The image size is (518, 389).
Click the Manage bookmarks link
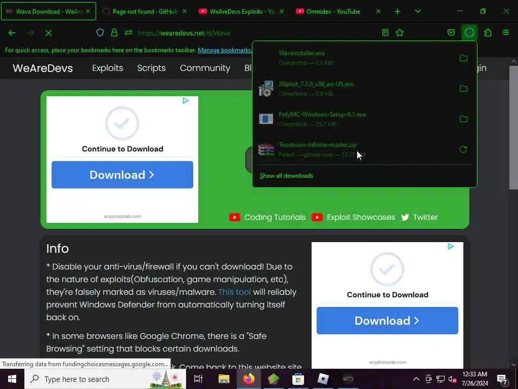pos(225,50)
